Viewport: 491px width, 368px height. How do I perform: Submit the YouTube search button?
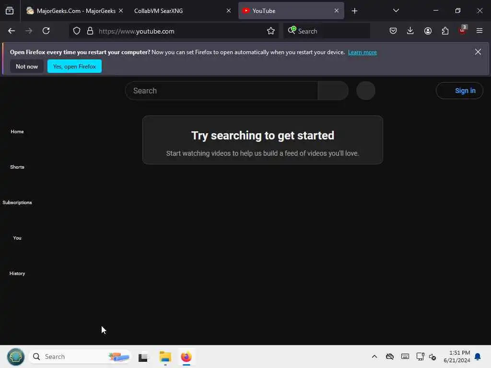pyautogui.click(x=333, y=91)
